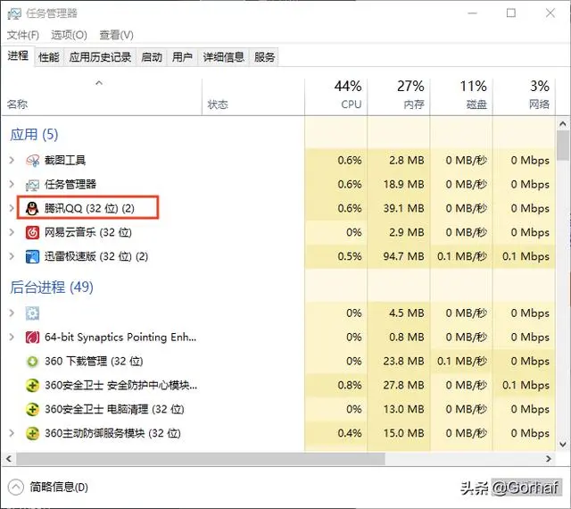Open the 选项(O) menu
Image resolution: width=571 pixels, height=509 pixels.
pyautogui.click(x=69, y=35)
